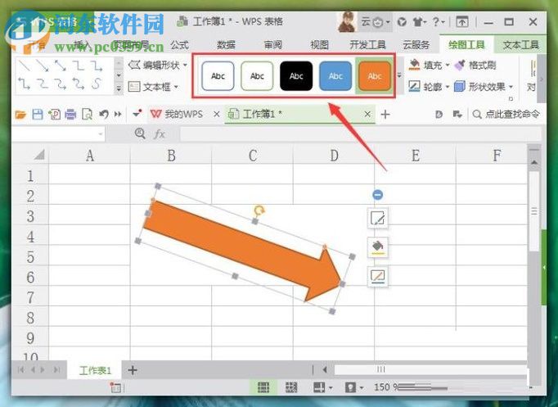
Task: Click the vertical scrollbar up arrow
Action: click(533, 162)
